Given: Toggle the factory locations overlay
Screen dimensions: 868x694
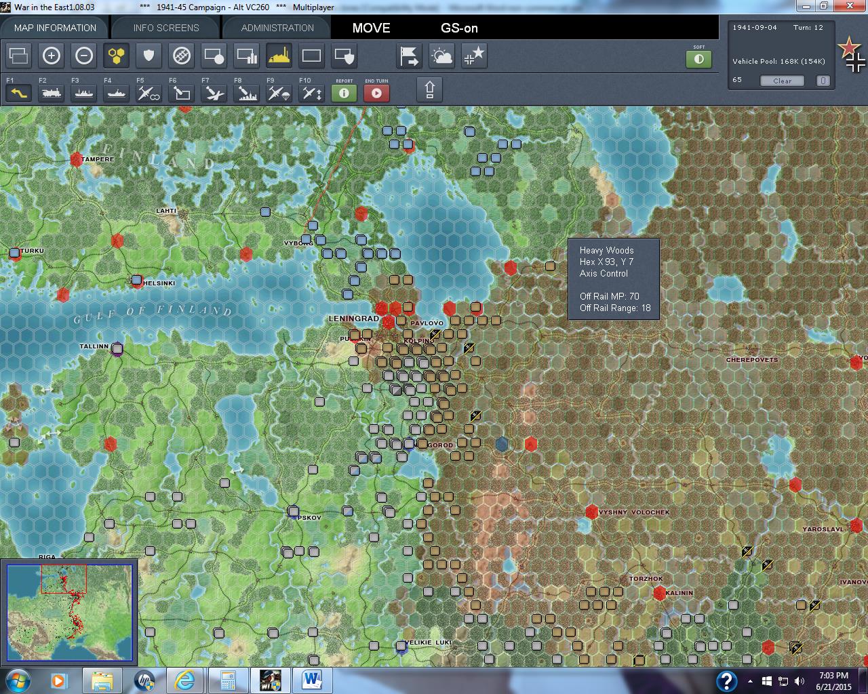Looking at the screenshot, I should [279, 56].
